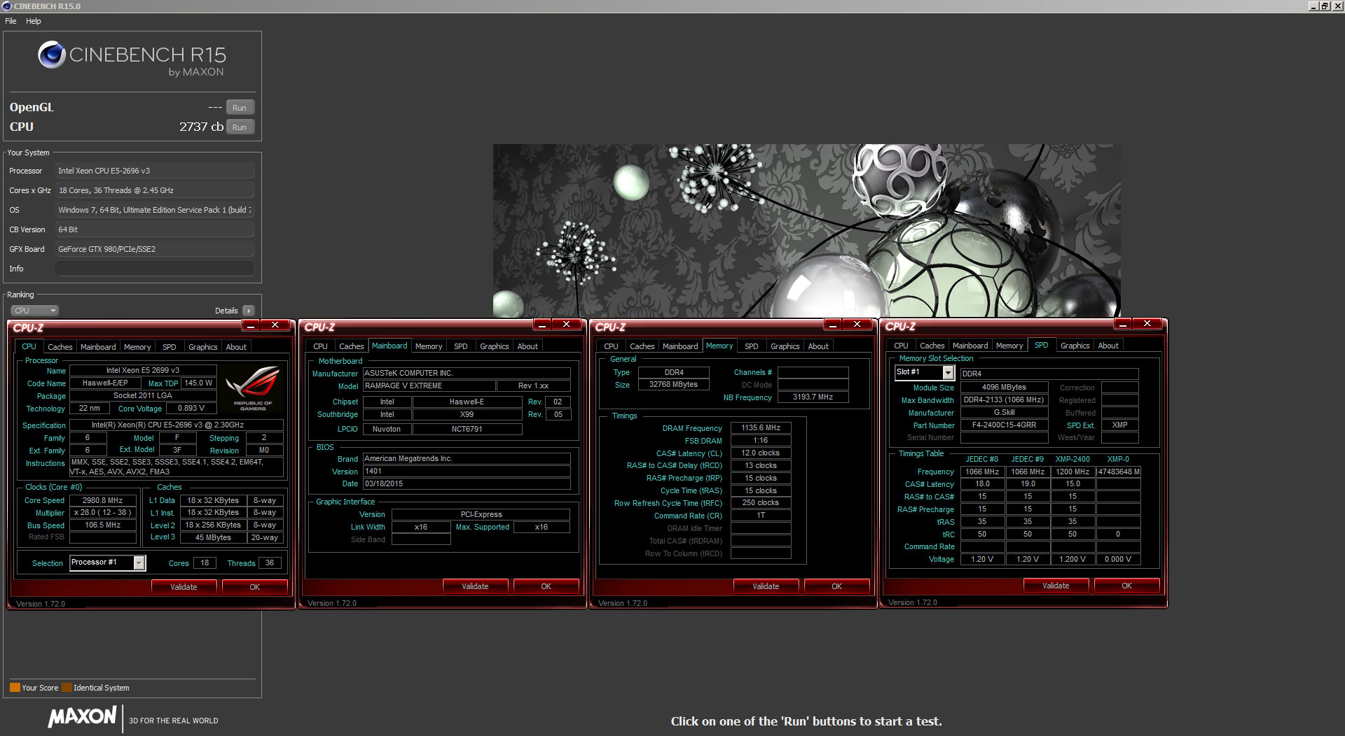
Task: Switch to Caches tab in first CPU-Z window
Action: tap(60, 347)
